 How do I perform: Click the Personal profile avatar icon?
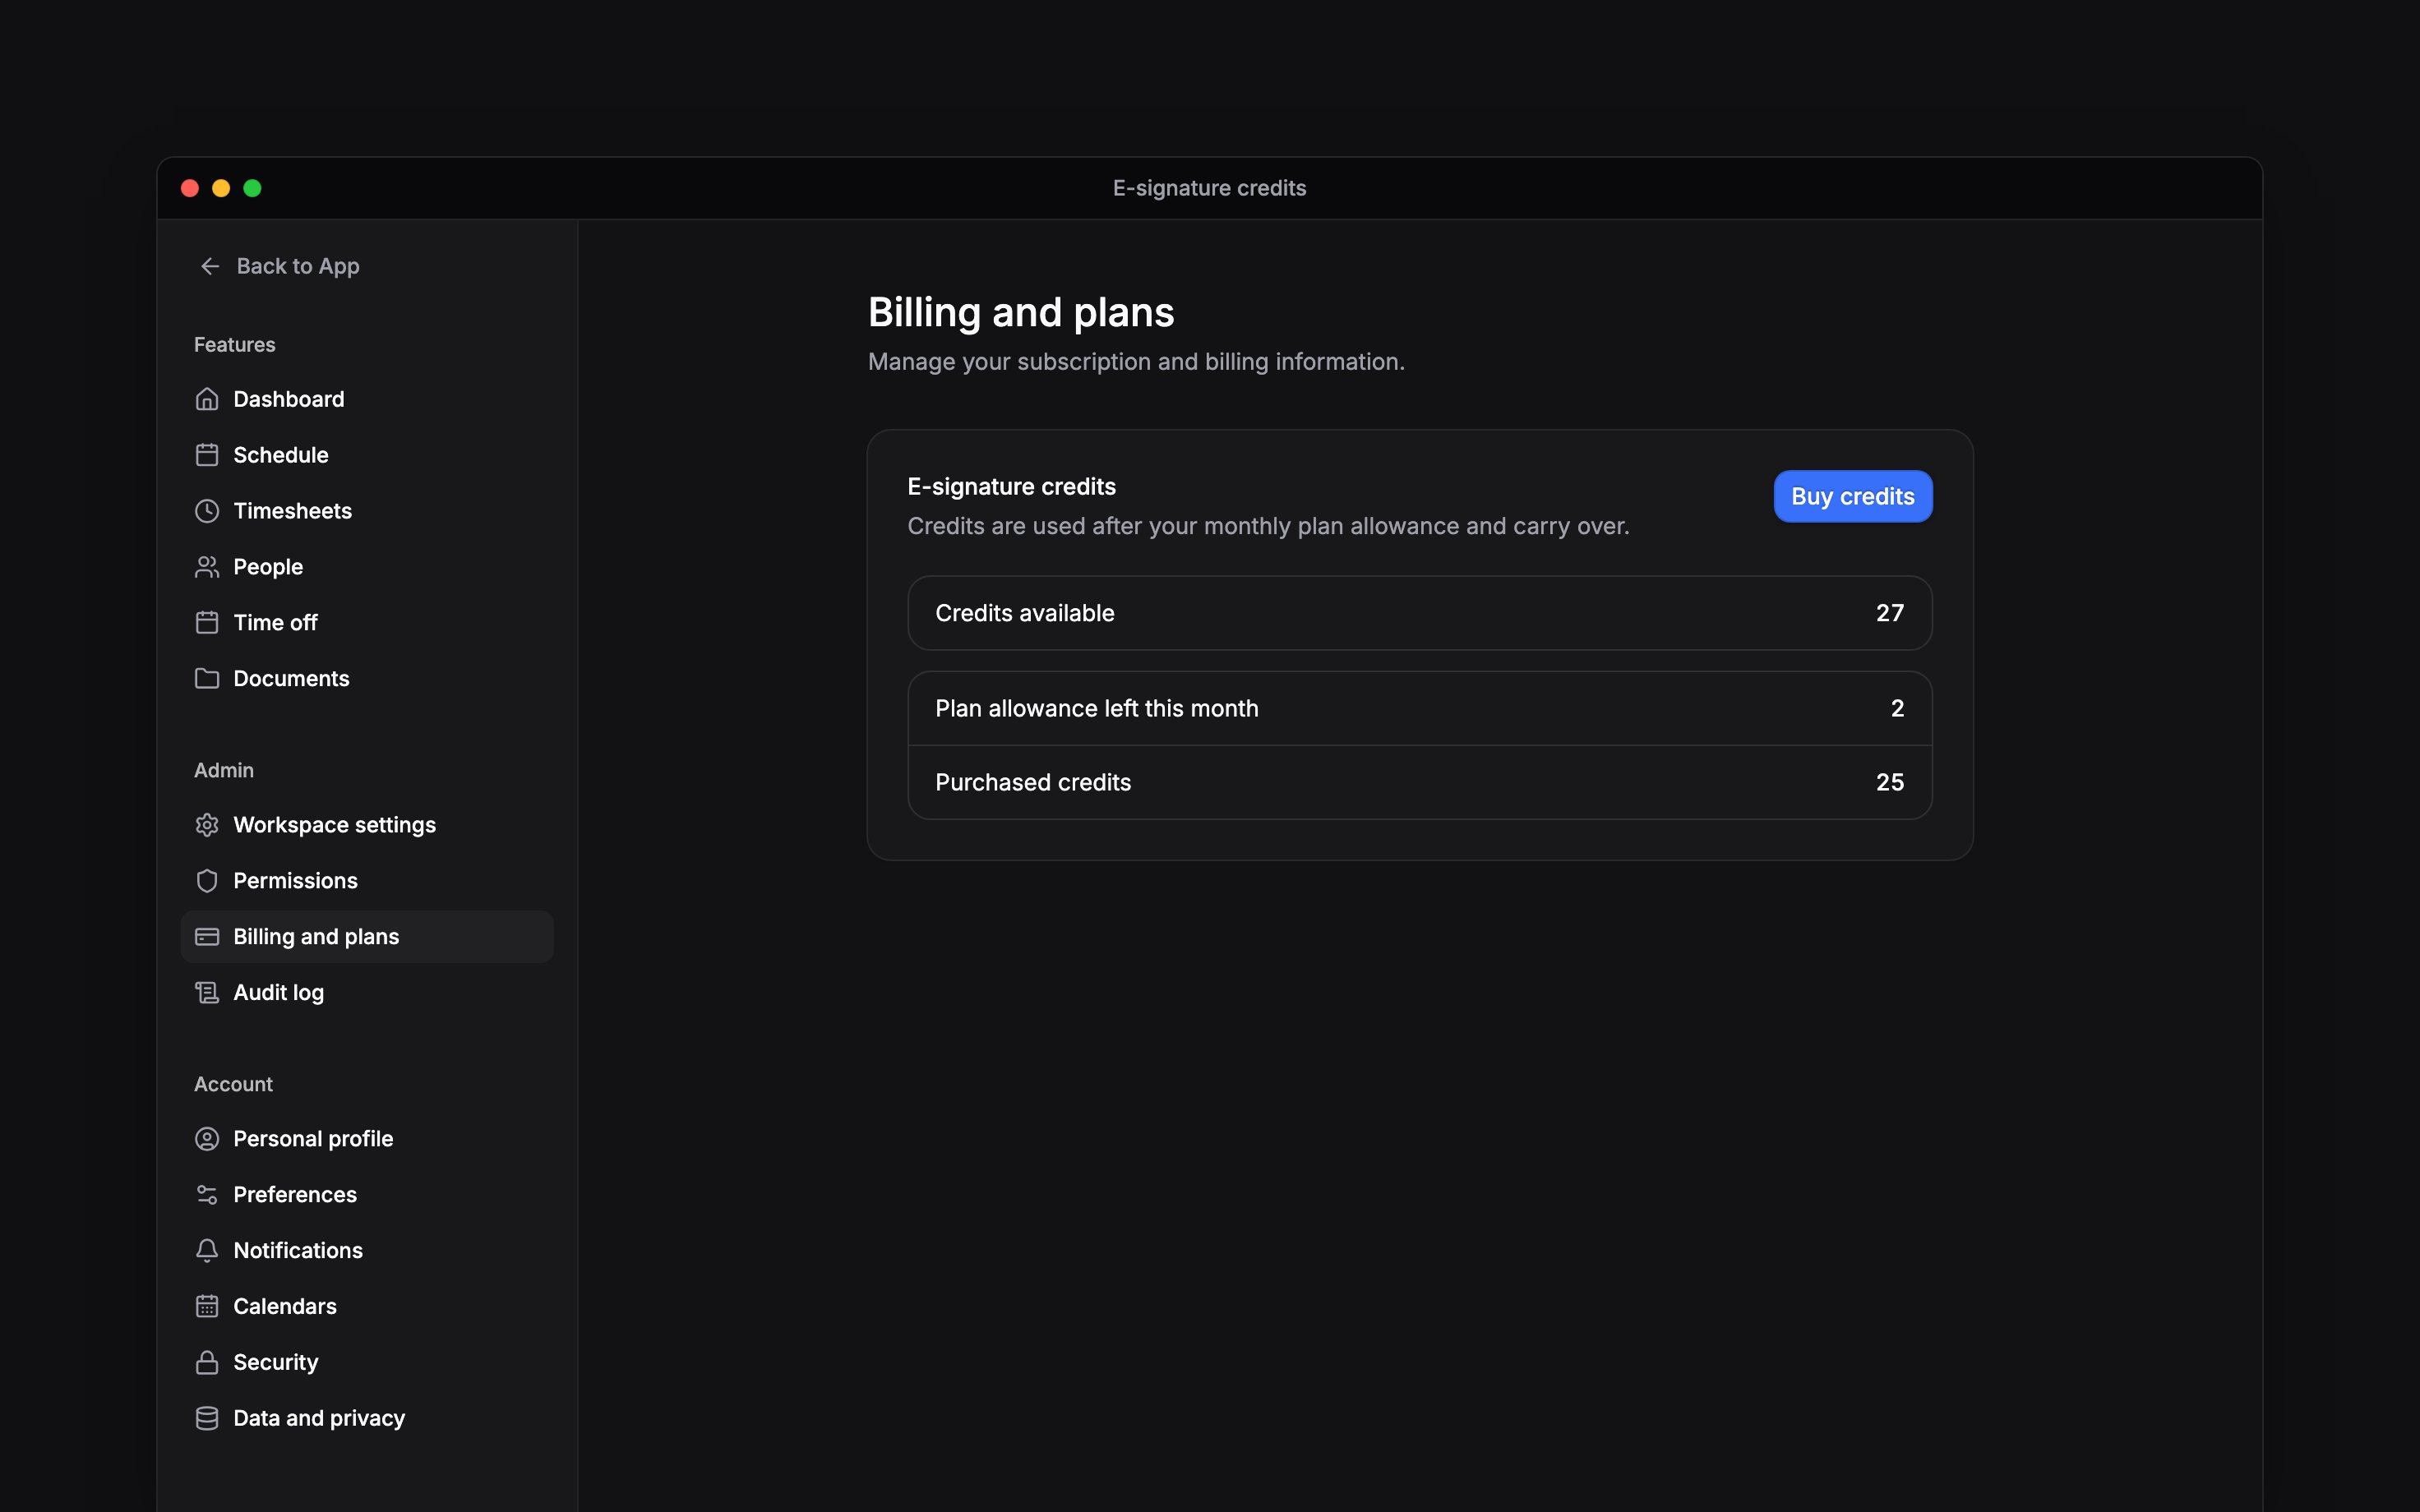[207, 1139]
